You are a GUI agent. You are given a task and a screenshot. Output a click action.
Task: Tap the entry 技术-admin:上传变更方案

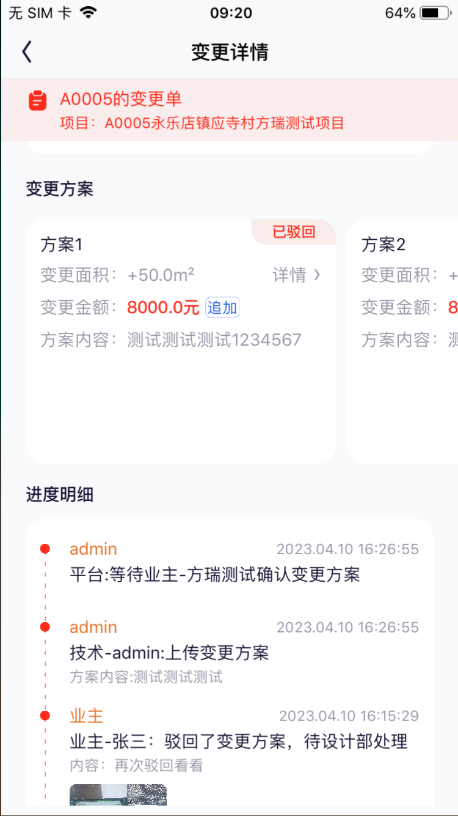(x=169, y=653)
